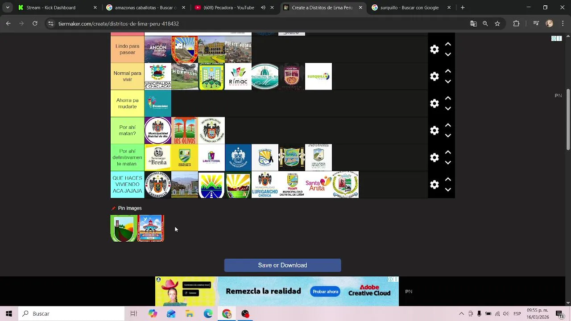This screenshot has width=571, height=321.
Task: Select Breña district logo
Action: point(158,157)
